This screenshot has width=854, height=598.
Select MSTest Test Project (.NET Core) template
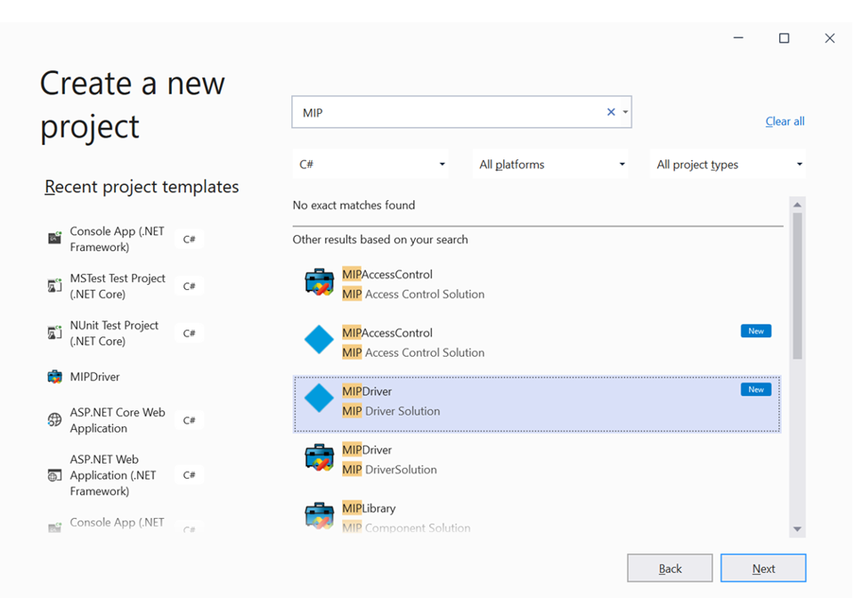pos(126,287)
